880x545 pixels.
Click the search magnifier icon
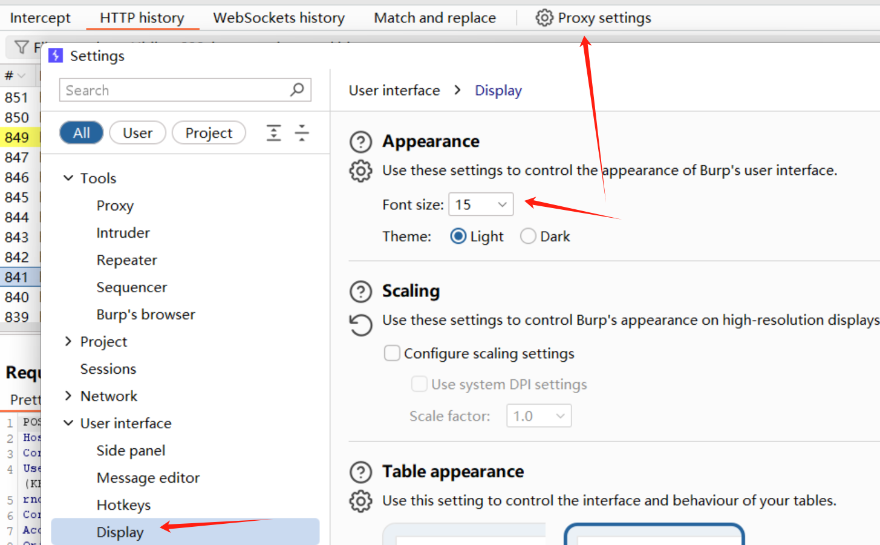click(x=297, y=90)
